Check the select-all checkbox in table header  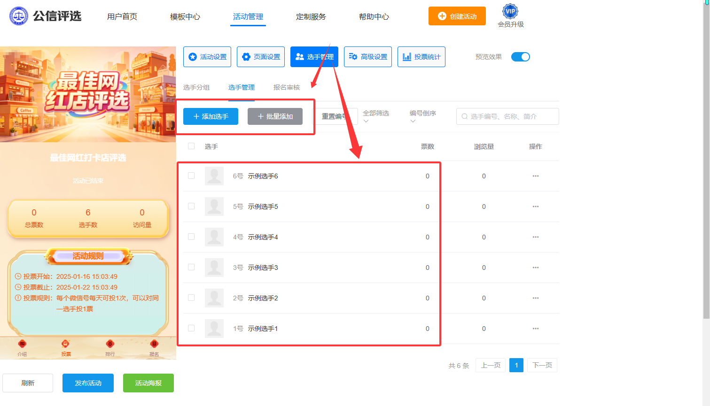pyautogui.click(x=191, y=146)
